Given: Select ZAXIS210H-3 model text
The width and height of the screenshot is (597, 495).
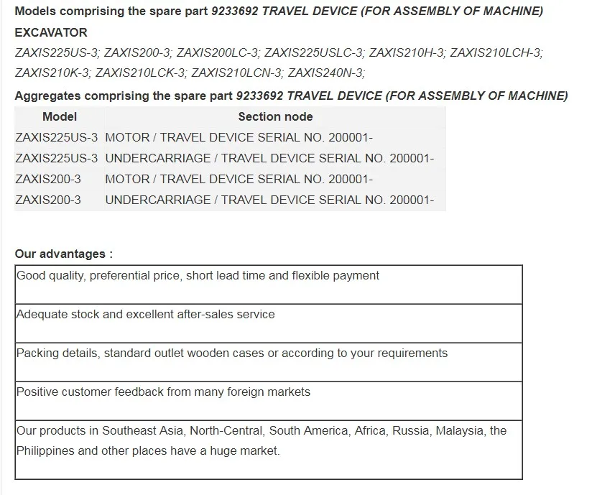Looking at the screenshot, I should click(407, 52).
